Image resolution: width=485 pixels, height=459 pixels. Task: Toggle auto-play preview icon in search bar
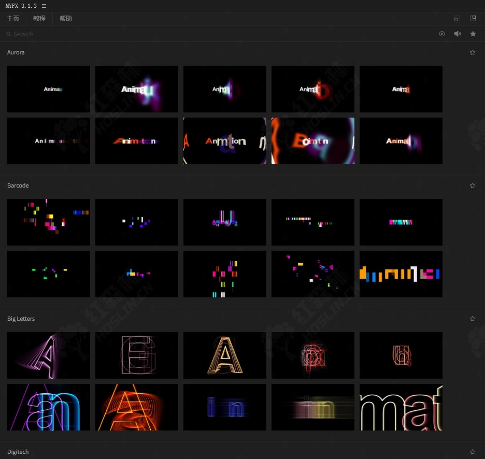[x=442, y=34]
